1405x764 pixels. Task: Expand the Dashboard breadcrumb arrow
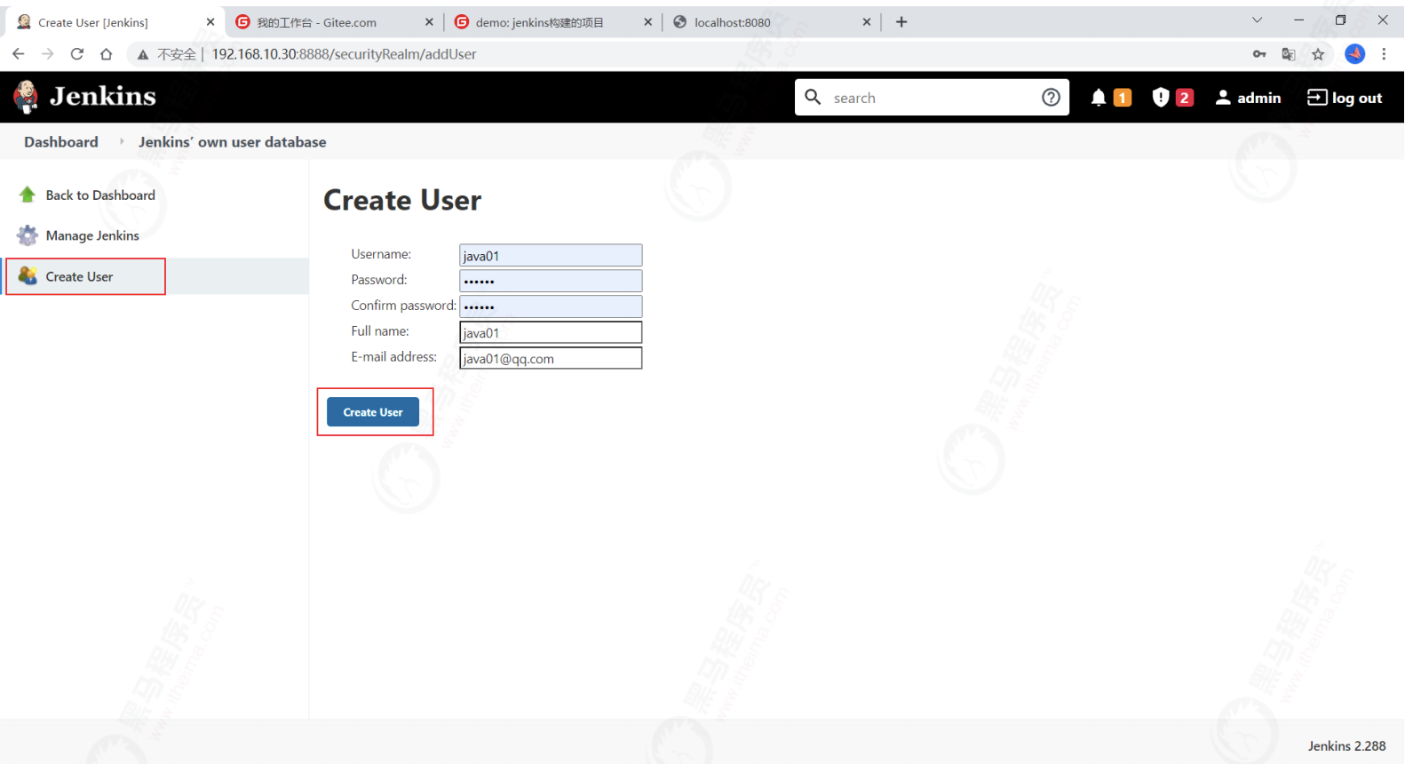pos(122,142)
